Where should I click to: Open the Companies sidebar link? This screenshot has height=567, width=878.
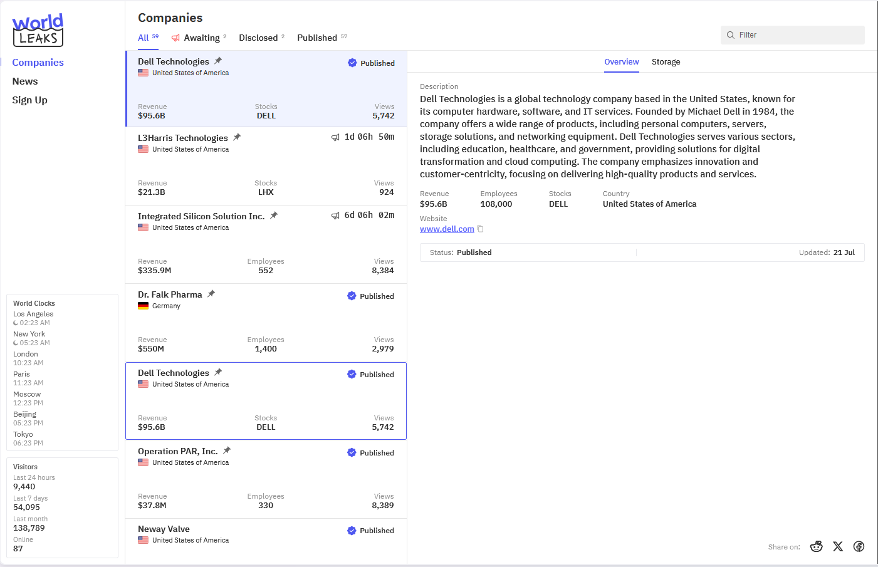[x=38, y=63]
